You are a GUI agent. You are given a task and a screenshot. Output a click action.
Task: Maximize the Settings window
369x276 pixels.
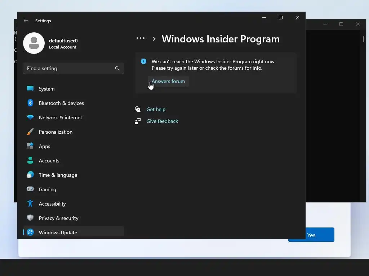(280, 18)
